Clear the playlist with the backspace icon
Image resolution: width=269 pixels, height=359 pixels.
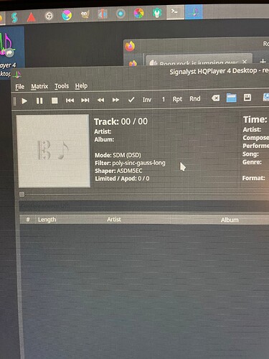(215, 98)
